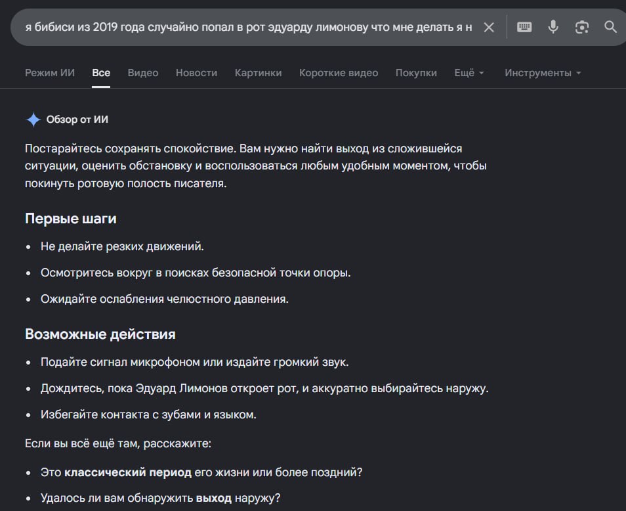This screenshot has width=626, height=511.
Task: Click the heading Возможные действия
Action: point(100,334)
